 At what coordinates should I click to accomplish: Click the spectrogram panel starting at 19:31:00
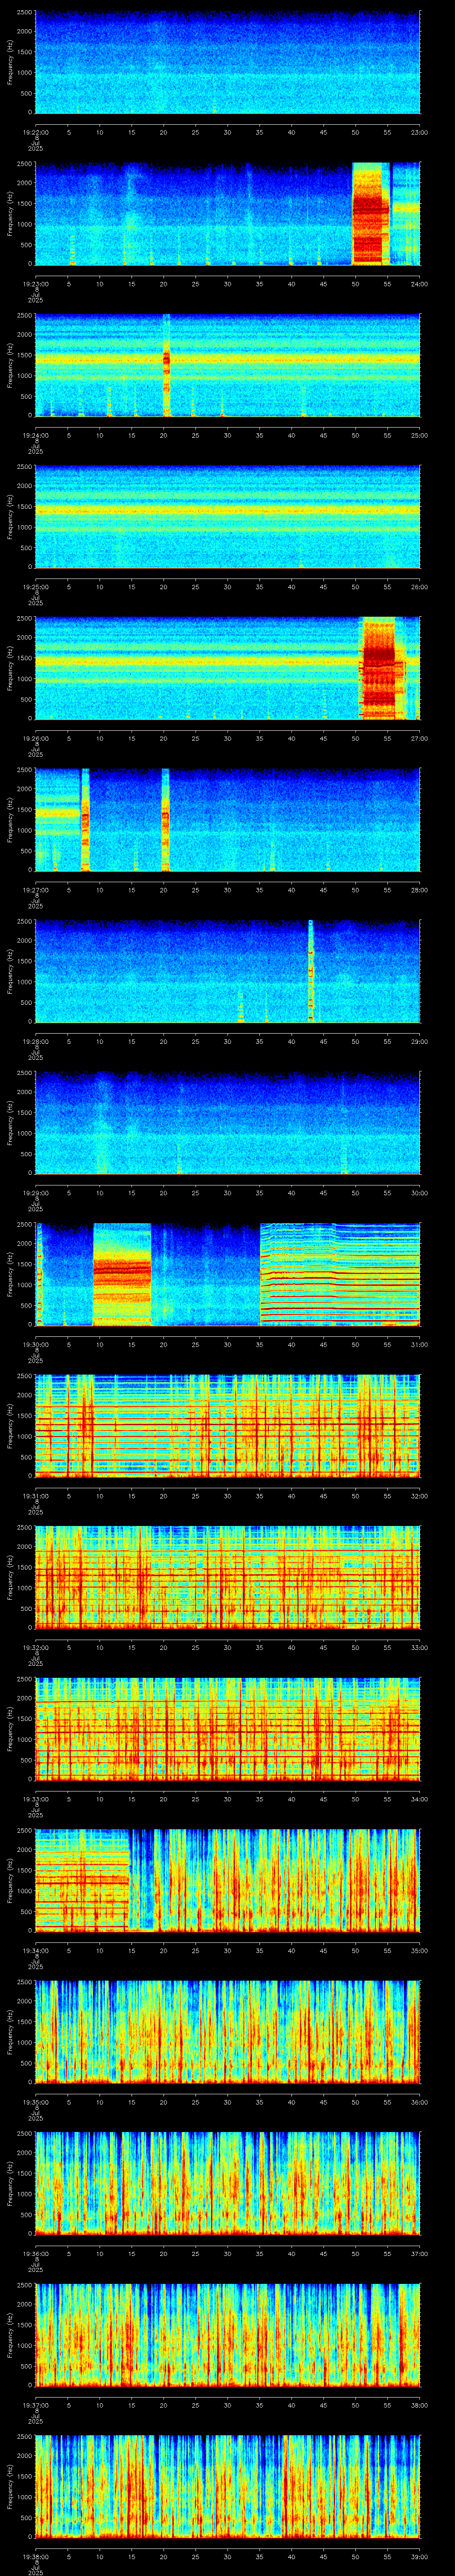(227, 1426)
